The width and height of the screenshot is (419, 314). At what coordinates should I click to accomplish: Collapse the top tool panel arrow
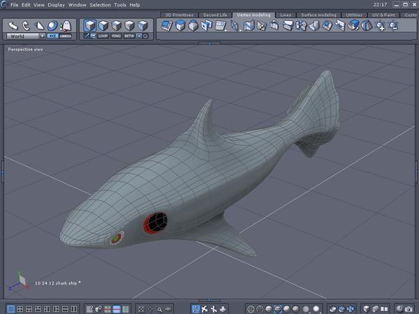coord(209,43)
